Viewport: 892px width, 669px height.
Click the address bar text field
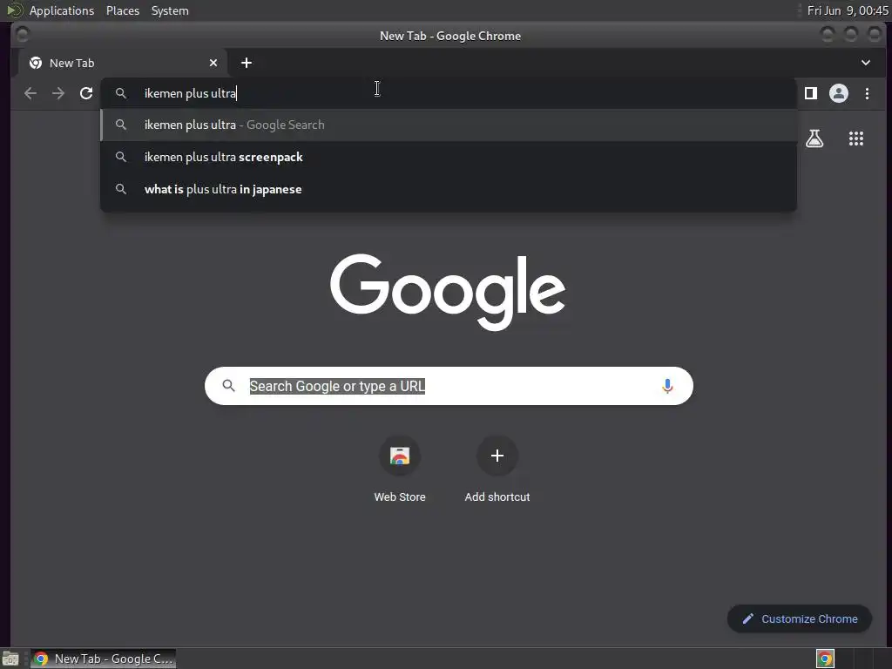(449, 93)
